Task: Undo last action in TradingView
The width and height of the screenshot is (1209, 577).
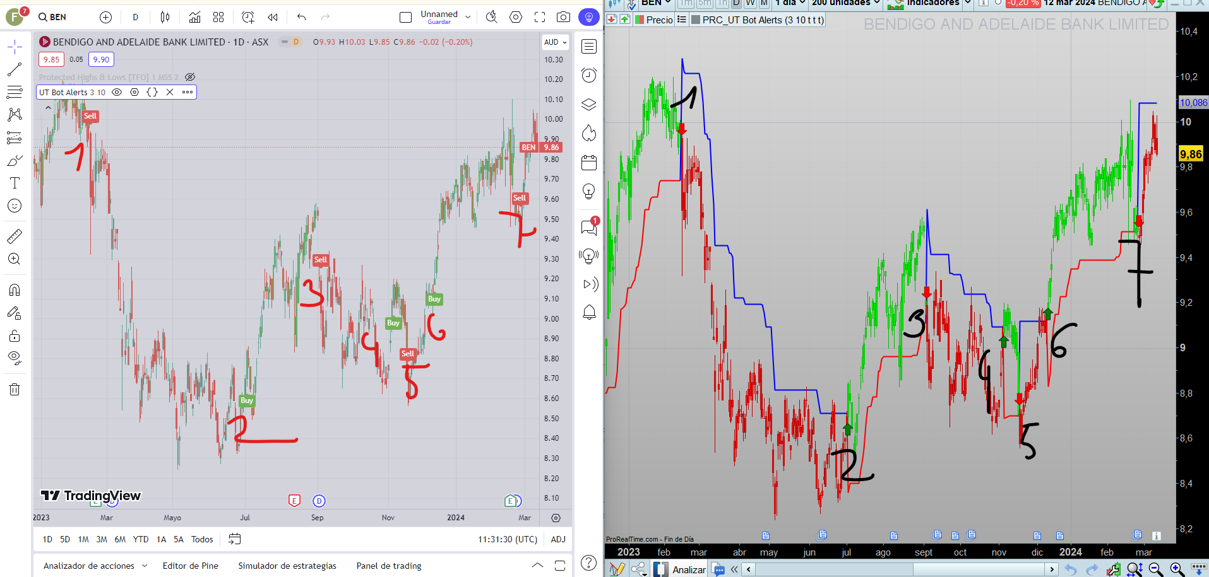Action: [302, 17]
